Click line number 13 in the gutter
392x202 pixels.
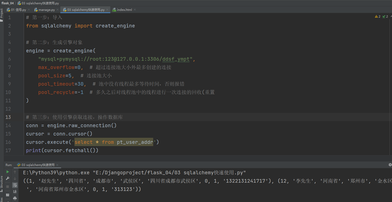[8, 117]
